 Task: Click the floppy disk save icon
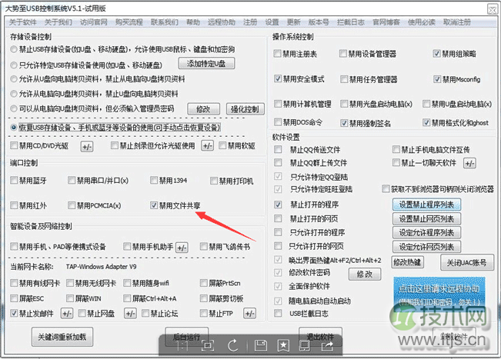tap(261, 346)
